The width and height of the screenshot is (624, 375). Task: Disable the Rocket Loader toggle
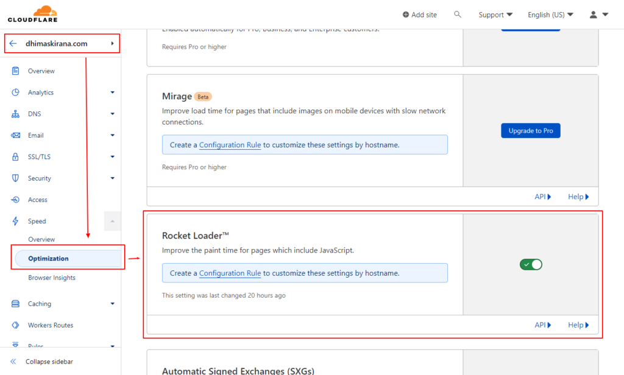531,264
